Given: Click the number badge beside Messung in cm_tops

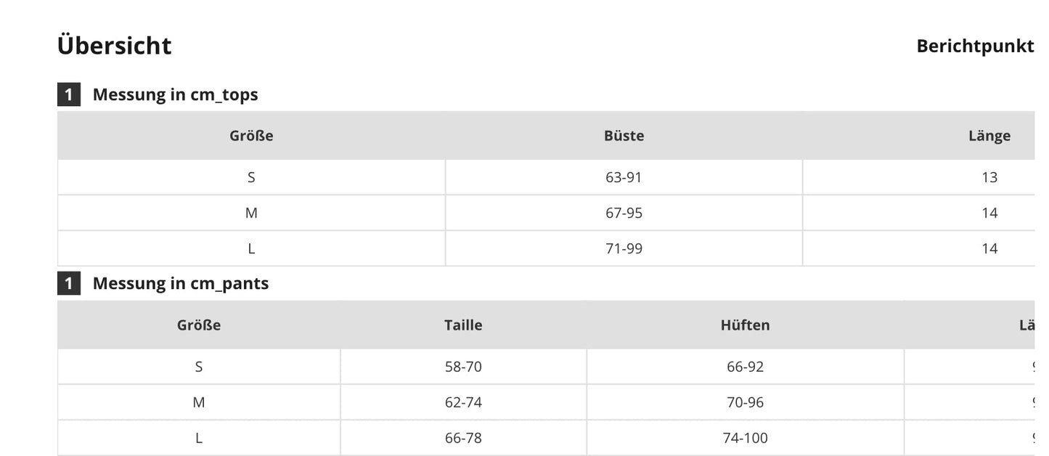Looking at the screenshot, I should pyautogui.click(x=69, y=94).
